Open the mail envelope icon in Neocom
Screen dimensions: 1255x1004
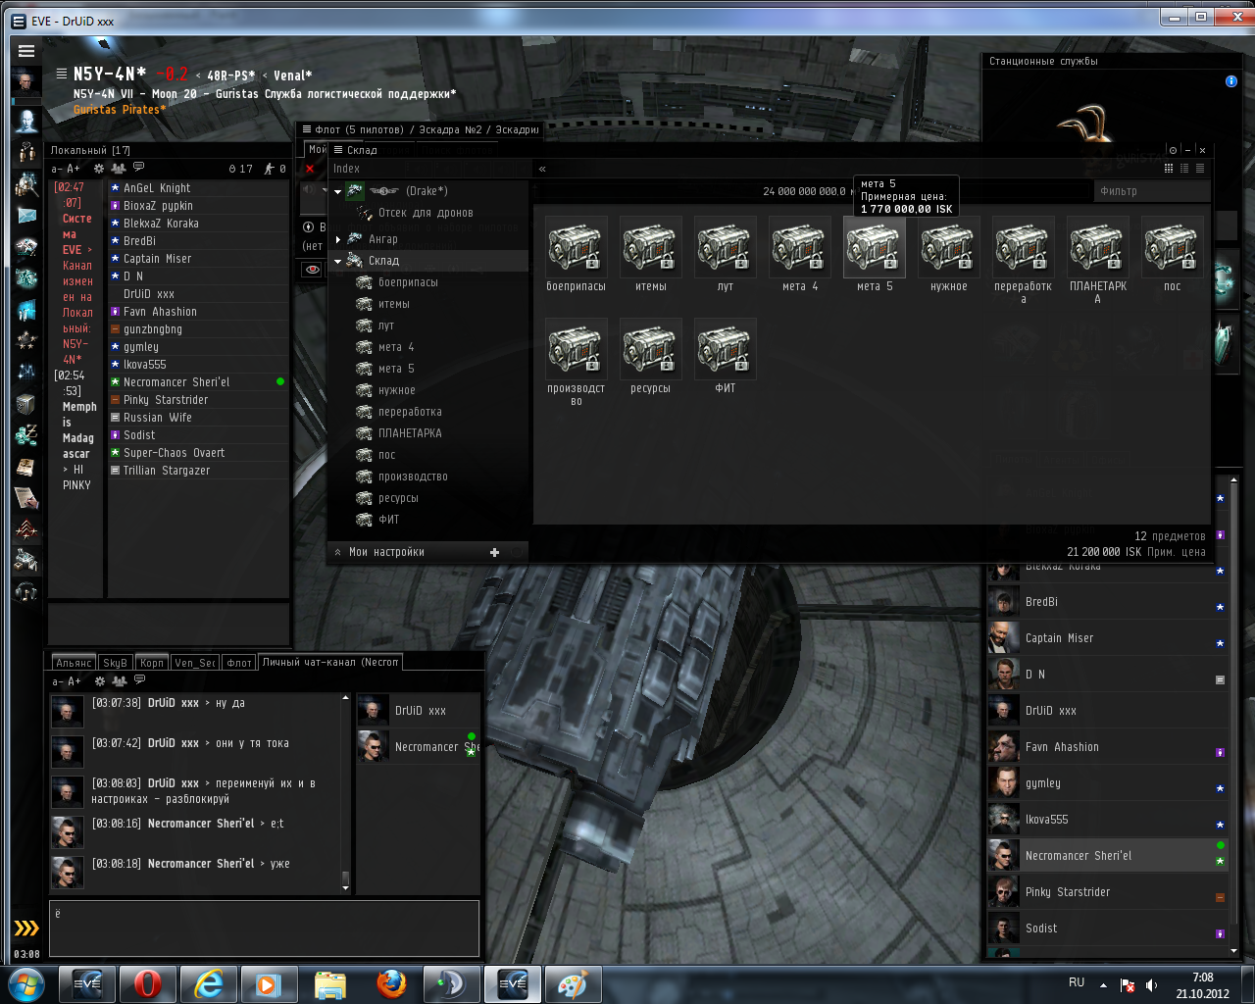26,216
